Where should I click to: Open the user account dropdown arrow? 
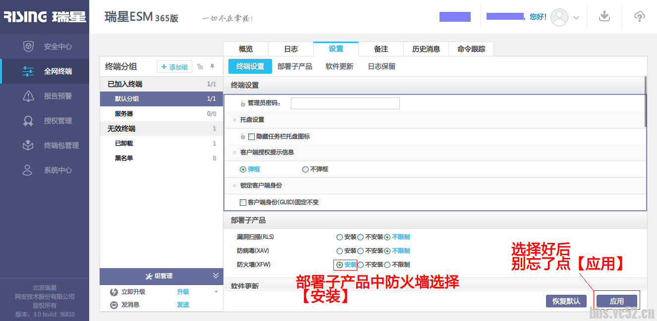tap(576, 17)
